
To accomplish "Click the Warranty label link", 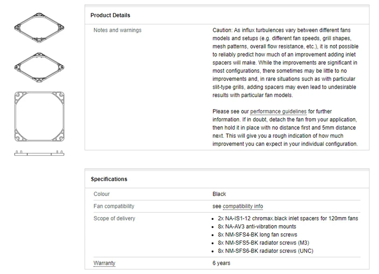I will (105, 263).
